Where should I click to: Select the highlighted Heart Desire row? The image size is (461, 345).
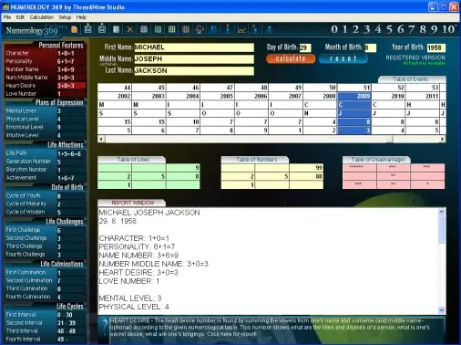(x=45, y=86)
